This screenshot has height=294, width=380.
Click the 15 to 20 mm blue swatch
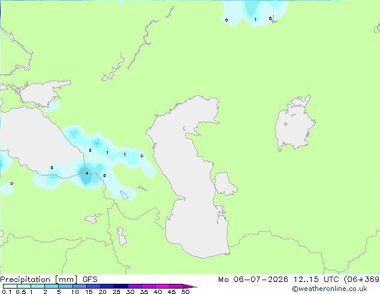(x=94, y=286)
